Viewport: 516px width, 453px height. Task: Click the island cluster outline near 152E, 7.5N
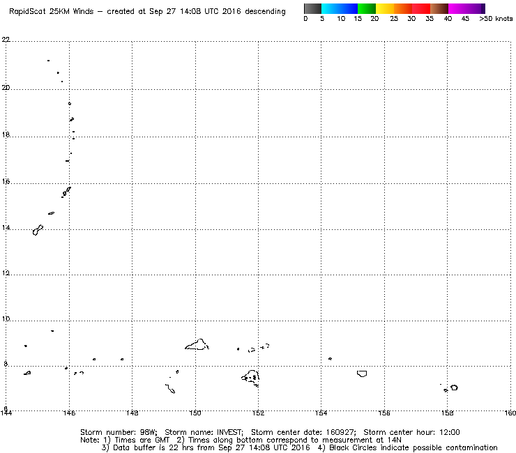[250, 378]
